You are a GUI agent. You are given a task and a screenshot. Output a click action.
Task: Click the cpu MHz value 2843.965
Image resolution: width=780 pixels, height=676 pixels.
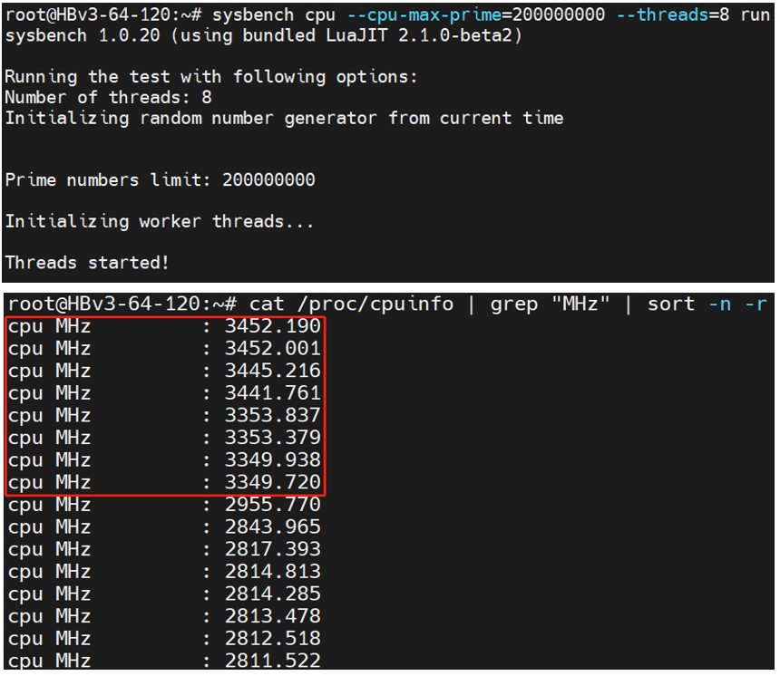pos(273,526)
